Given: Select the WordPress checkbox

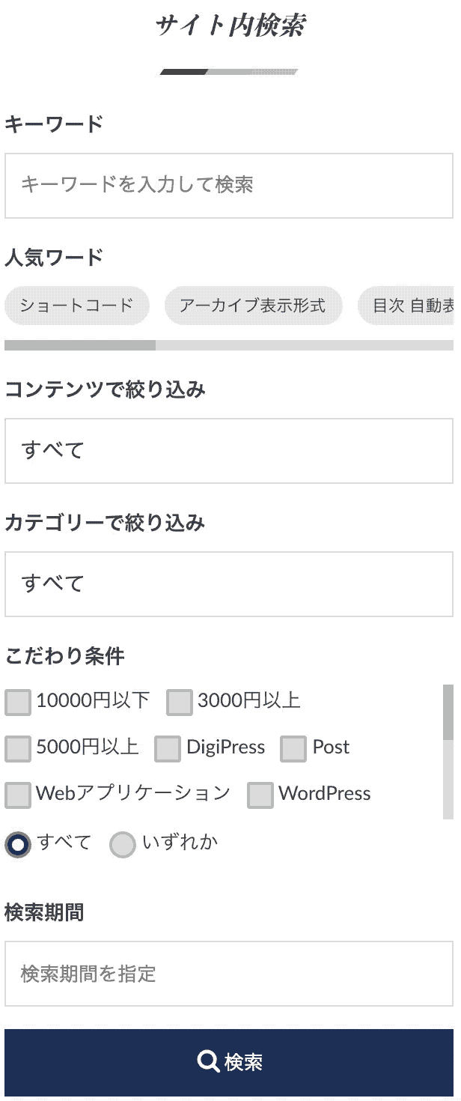Looking at the screenshot, I should click(x=260, y=795).
